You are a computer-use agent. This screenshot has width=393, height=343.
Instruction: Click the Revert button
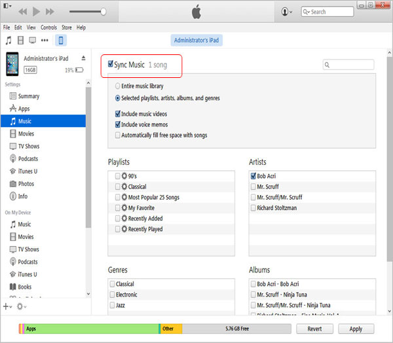tap(314, 329)
